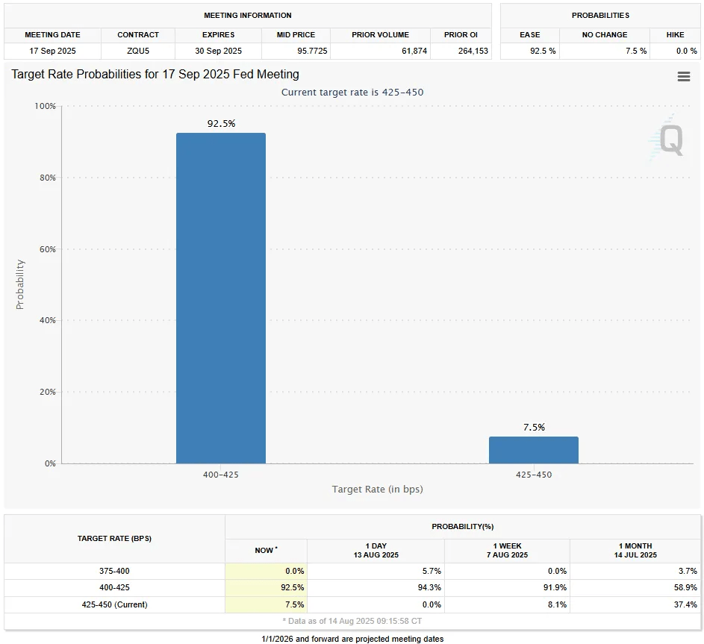The image size is (704, 644).
Task: Click the 425-450 (Current) row label
Action: 113,604
